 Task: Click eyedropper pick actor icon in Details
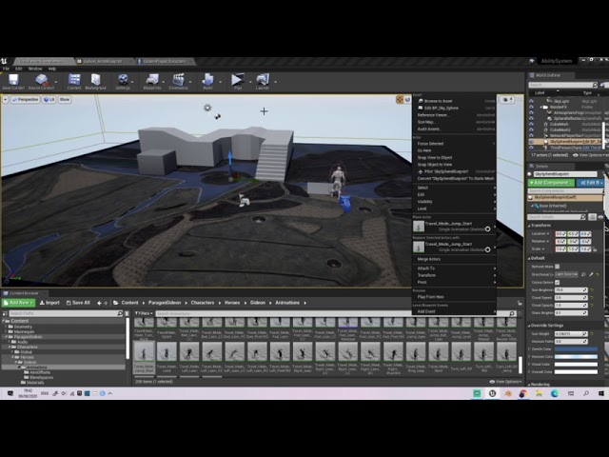pos(591,274)
